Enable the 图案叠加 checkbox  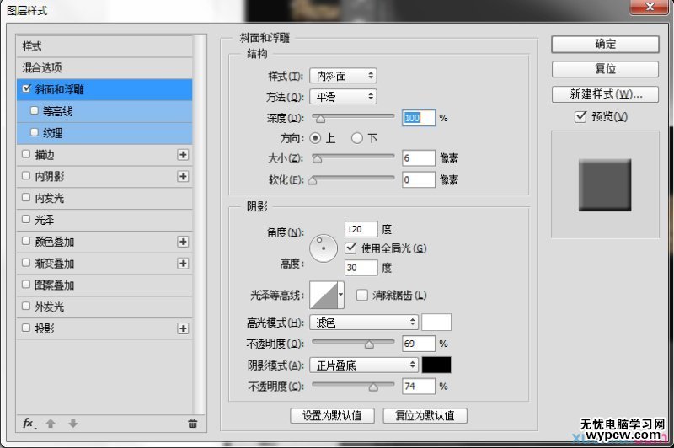tap(26, 285)
